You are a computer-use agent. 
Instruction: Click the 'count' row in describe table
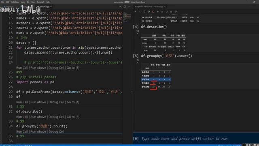(163, 39)
